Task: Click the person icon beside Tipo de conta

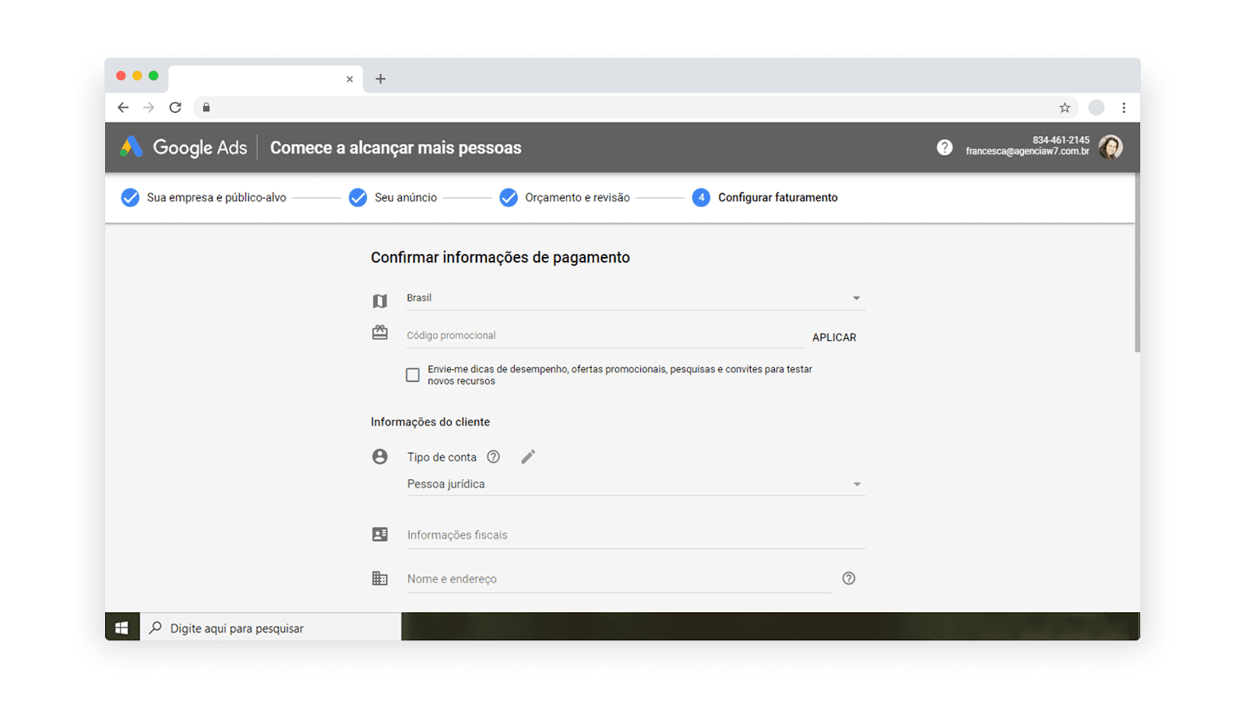Action: coord(380,456)
